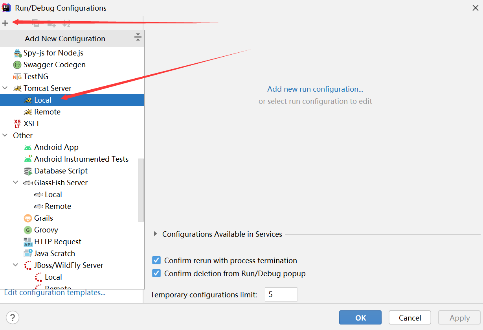This screenshot has height=330, width=483.
Task: Click the XSLT icon
Action: click(x=17, y=124)
